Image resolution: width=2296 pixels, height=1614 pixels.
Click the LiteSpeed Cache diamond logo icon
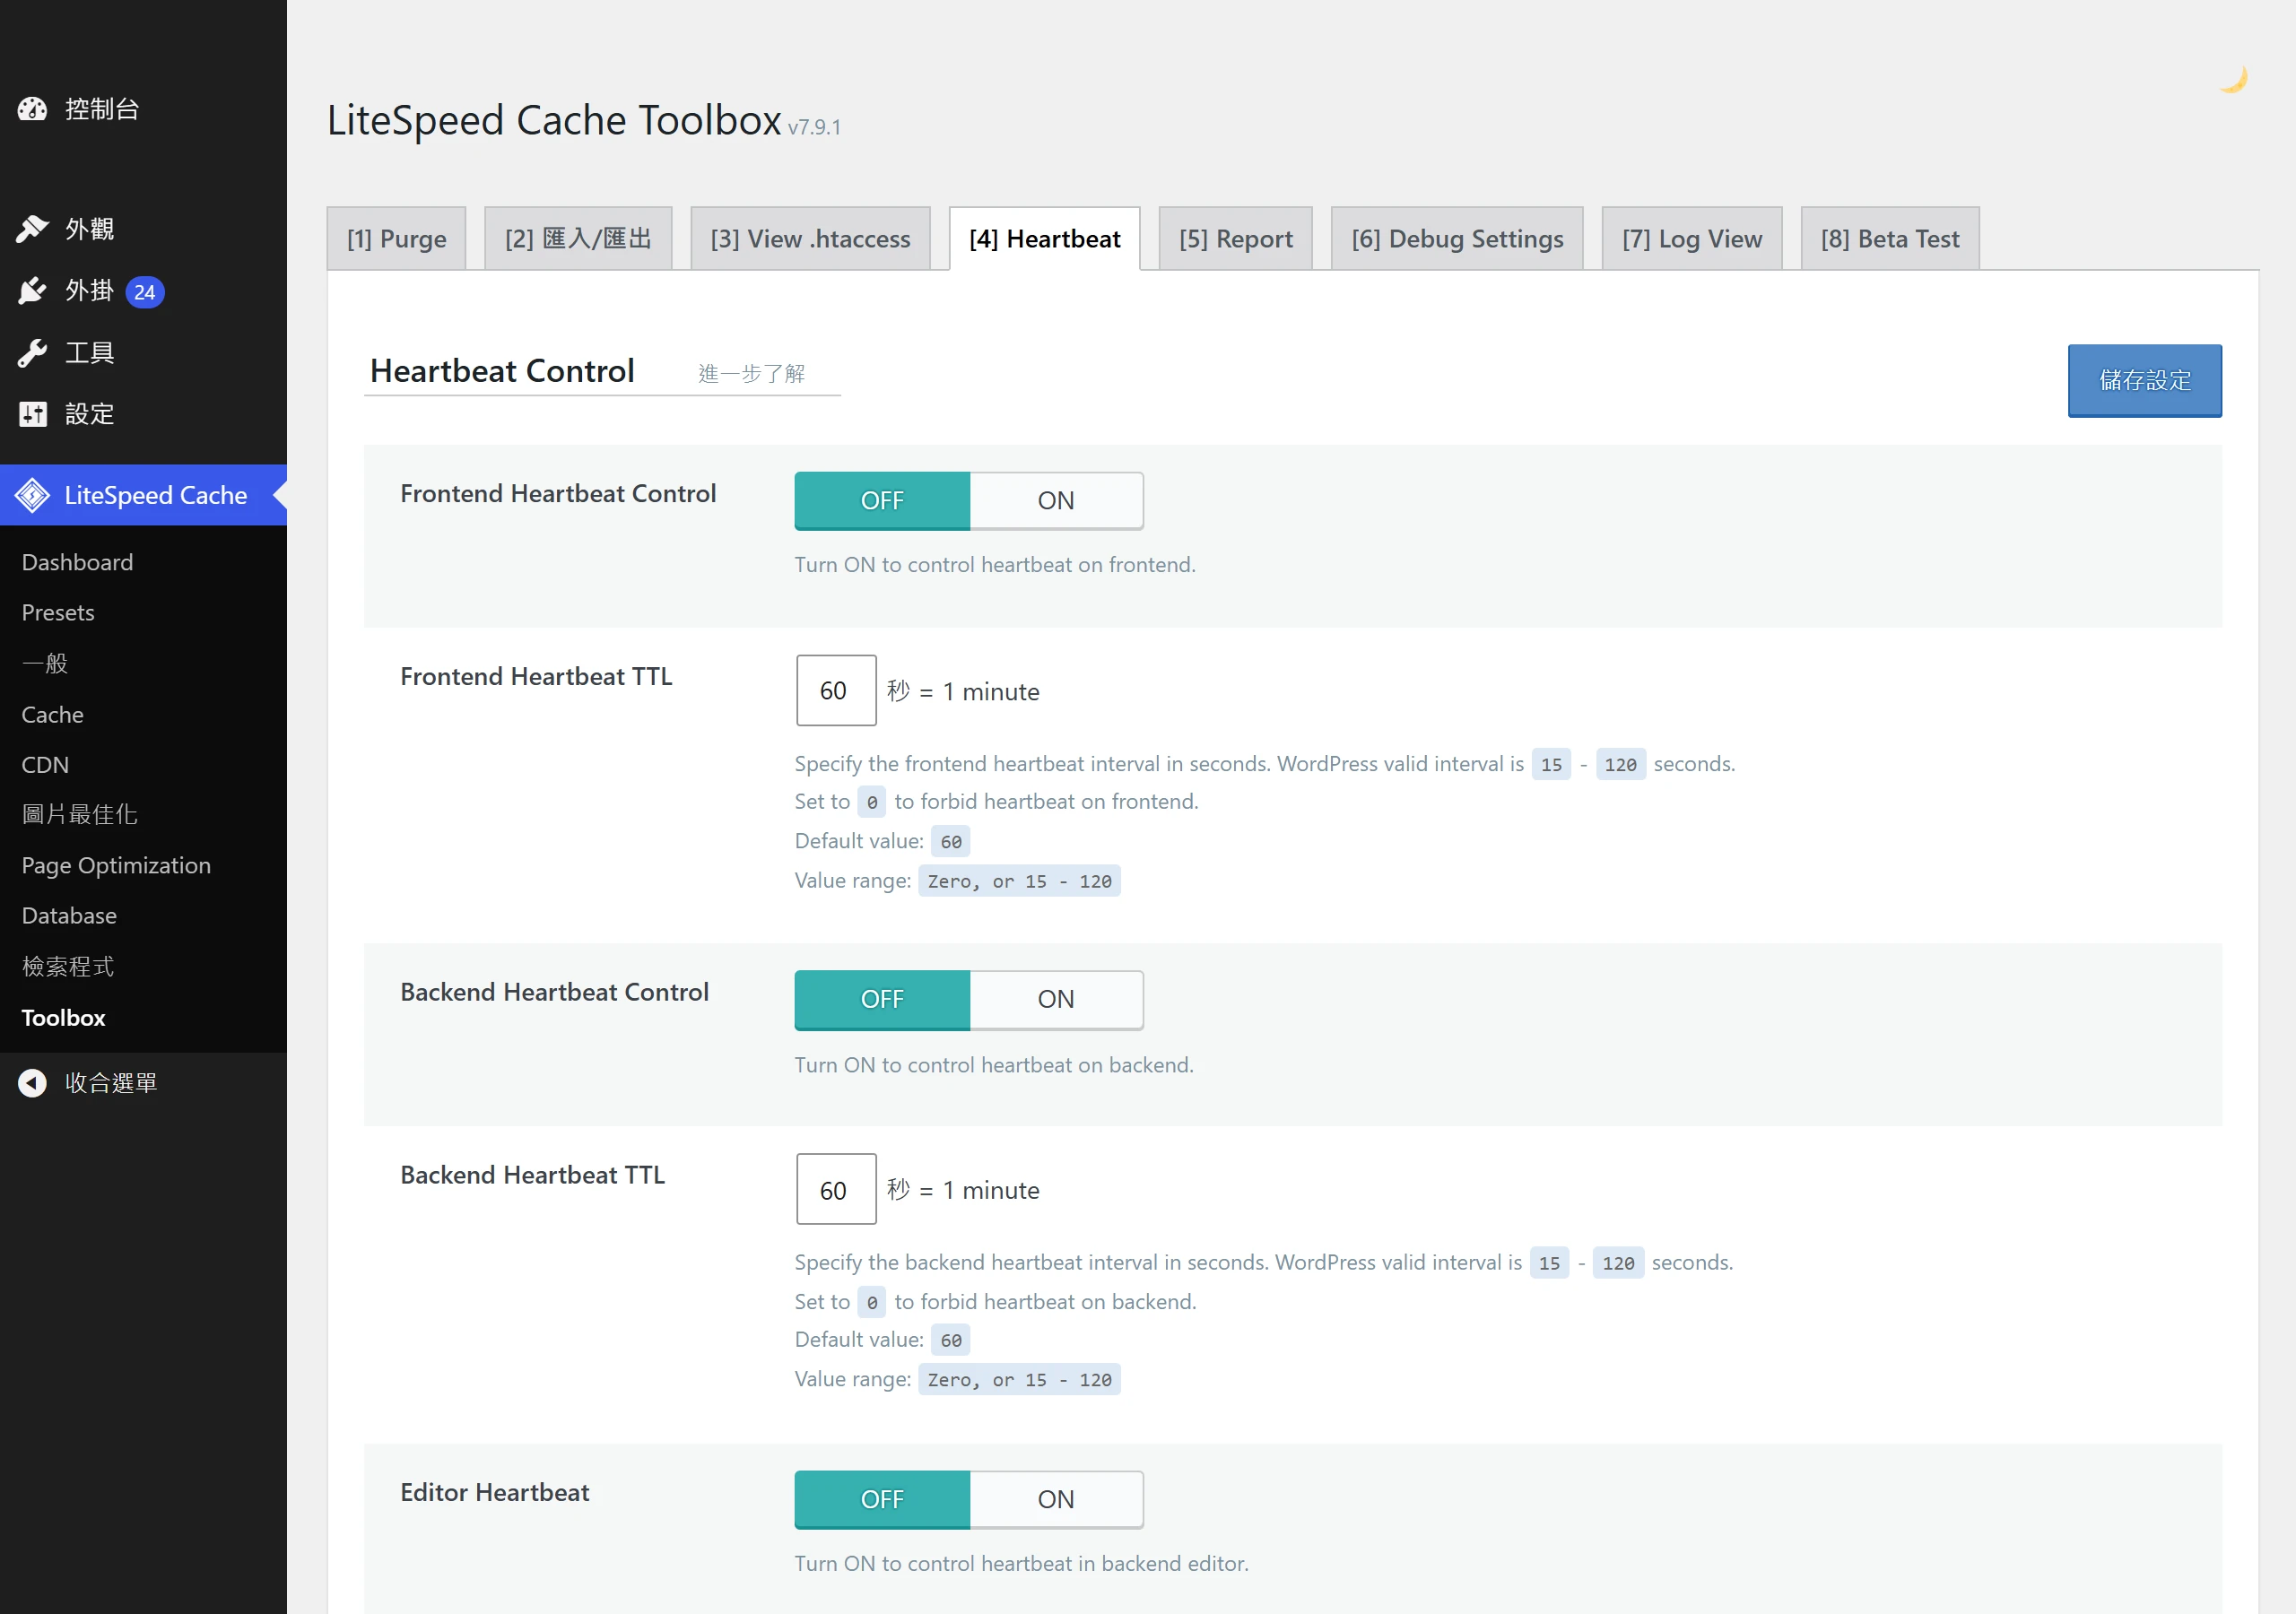pos(32,495)
